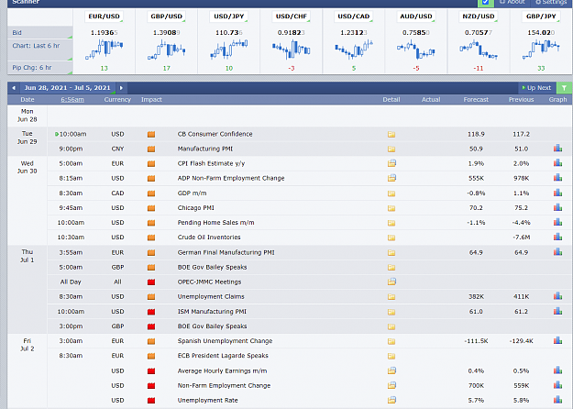Click the 978K previous value
The image size is (573, 409).
click(x=521, y=178)
